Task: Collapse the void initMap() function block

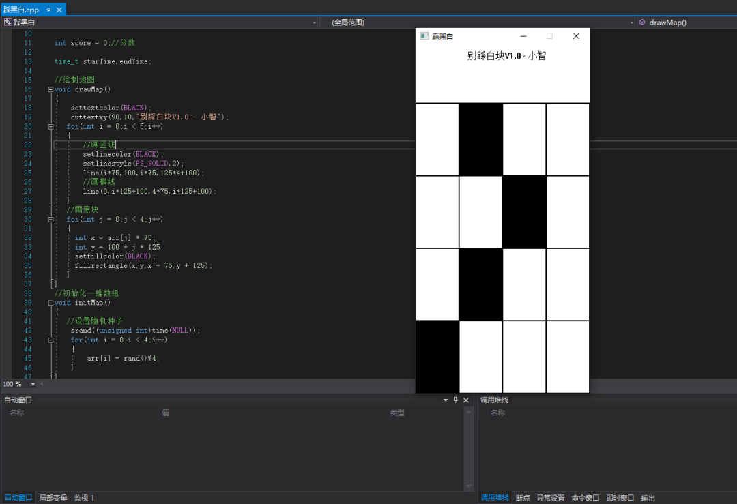Action: pyautogui.click(x=50, y=303)
